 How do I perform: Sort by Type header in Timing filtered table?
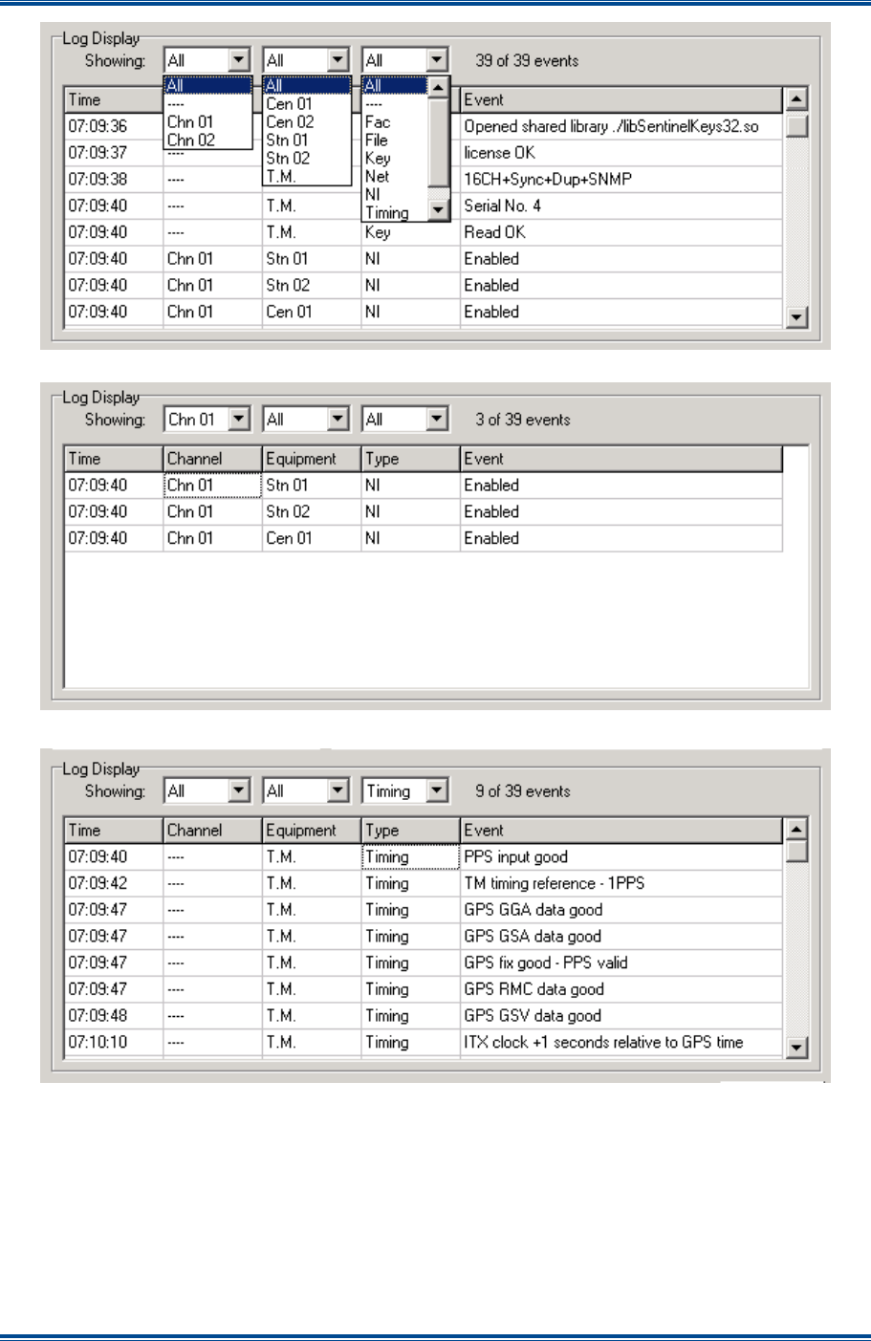click(410, 831)
